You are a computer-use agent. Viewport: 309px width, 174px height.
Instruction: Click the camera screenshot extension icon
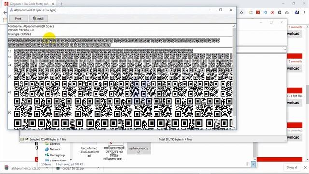(x=287, y=13)
